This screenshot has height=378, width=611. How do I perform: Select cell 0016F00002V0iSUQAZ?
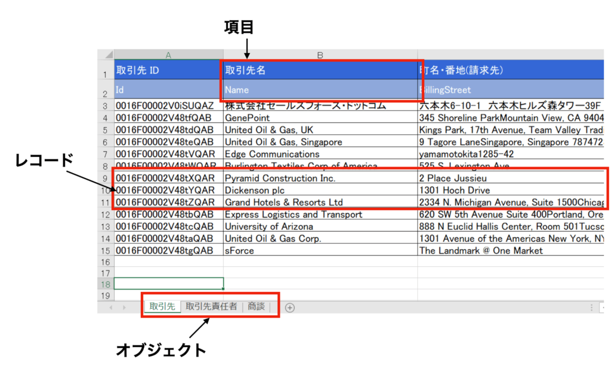click(x=169, y=105)
